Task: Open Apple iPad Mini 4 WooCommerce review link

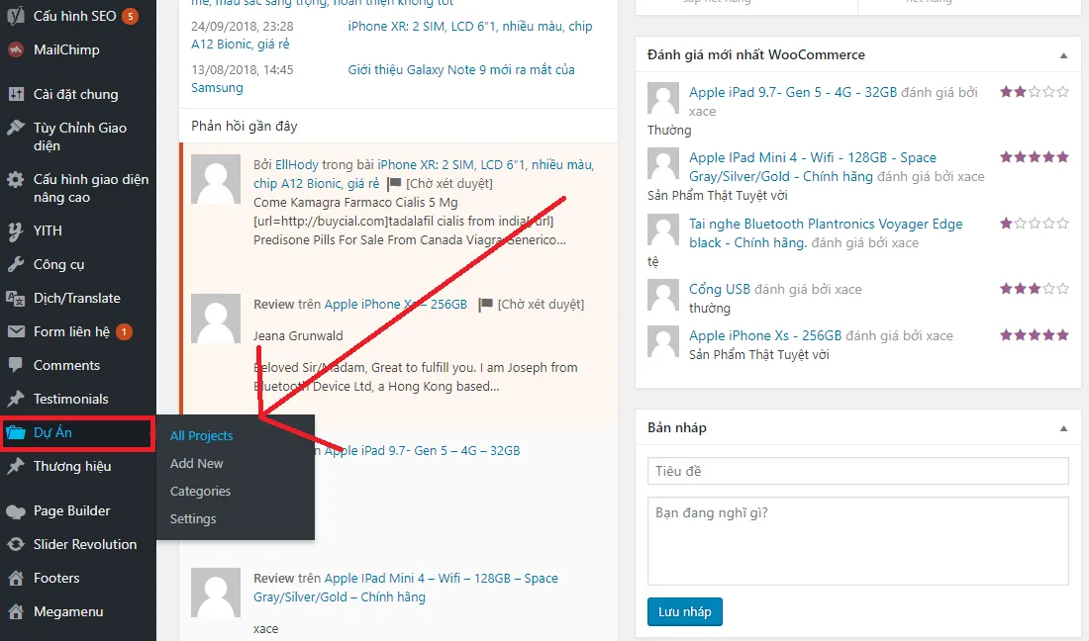Action: (813, 166)
